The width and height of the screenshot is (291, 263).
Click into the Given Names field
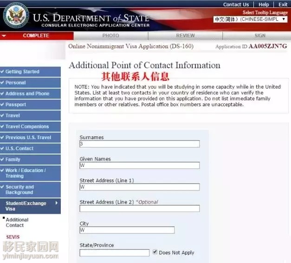[140, 165]
